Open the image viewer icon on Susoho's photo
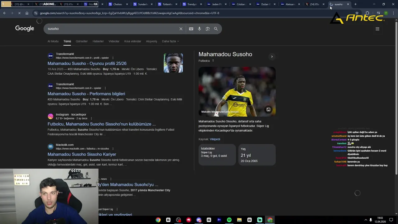 pyautogui.click(x=268, y=110)
